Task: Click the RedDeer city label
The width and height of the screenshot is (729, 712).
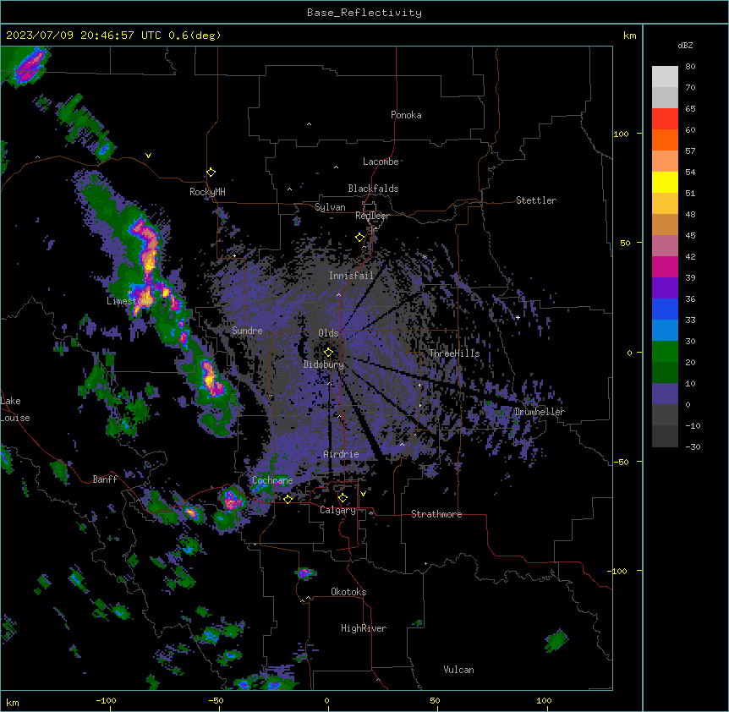Action: tap(372, 216)
